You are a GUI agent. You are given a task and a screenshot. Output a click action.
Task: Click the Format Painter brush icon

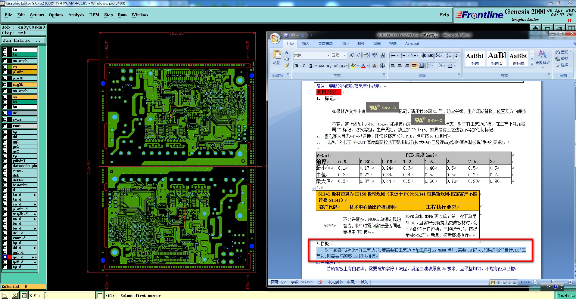click(x=287, y=65)
